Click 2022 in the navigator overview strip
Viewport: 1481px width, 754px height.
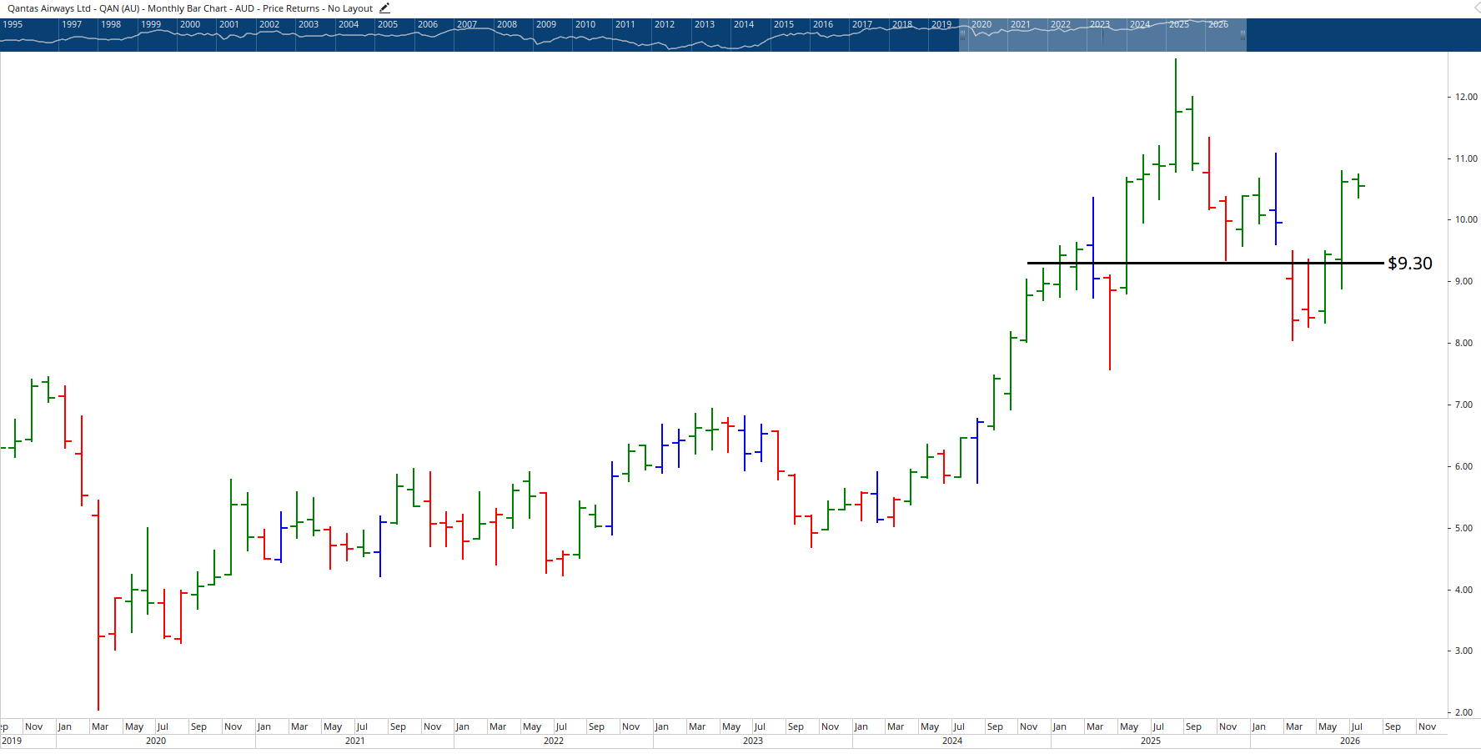coord(1061,24)
